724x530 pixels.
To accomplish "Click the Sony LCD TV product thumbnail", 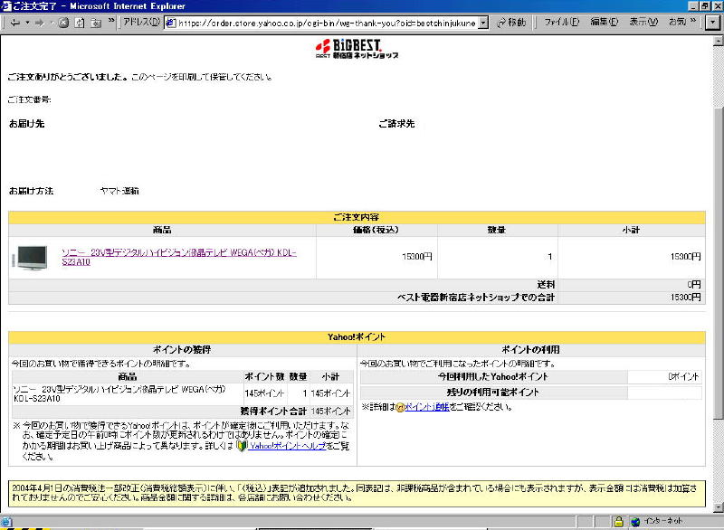I will click(30, 257).
